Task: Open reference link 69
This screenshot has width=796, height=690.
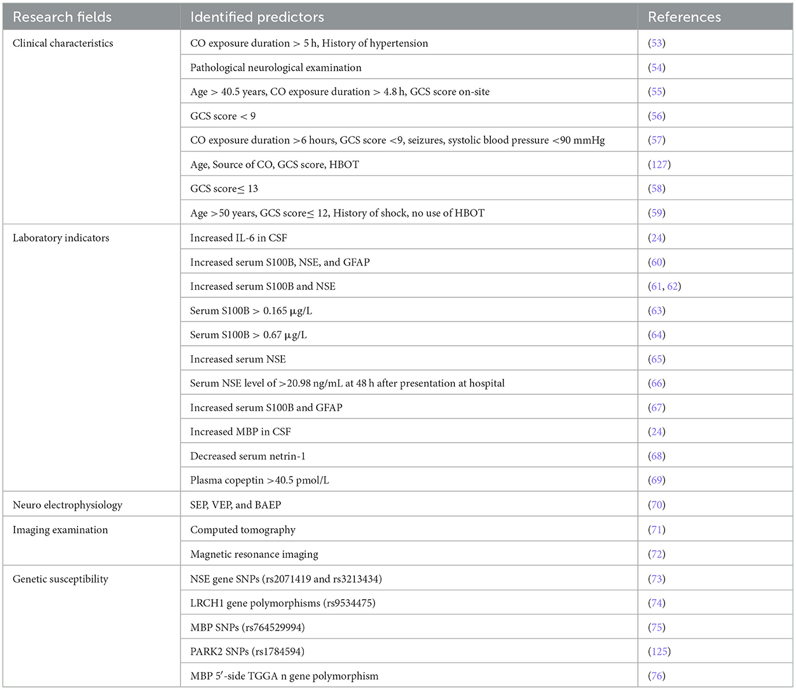Action: pos(656,481)
